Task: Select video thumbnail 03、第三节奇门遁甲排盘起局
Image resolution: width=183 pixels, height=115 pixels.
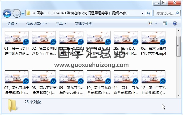Action: pyautogui.click(x=71, y=38)
